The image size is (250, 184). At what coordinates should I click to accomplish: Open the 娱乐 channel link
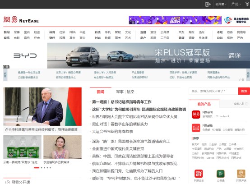pyautogui.click(x=6, y=38)
